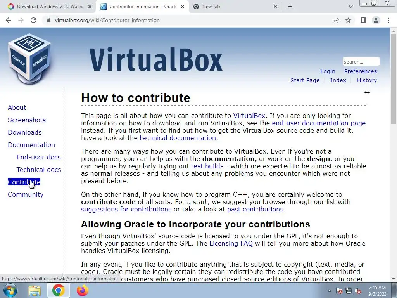The image size is (397, 298).
Task: Open the tab search dropdown chevron
Action: point(350,7)
